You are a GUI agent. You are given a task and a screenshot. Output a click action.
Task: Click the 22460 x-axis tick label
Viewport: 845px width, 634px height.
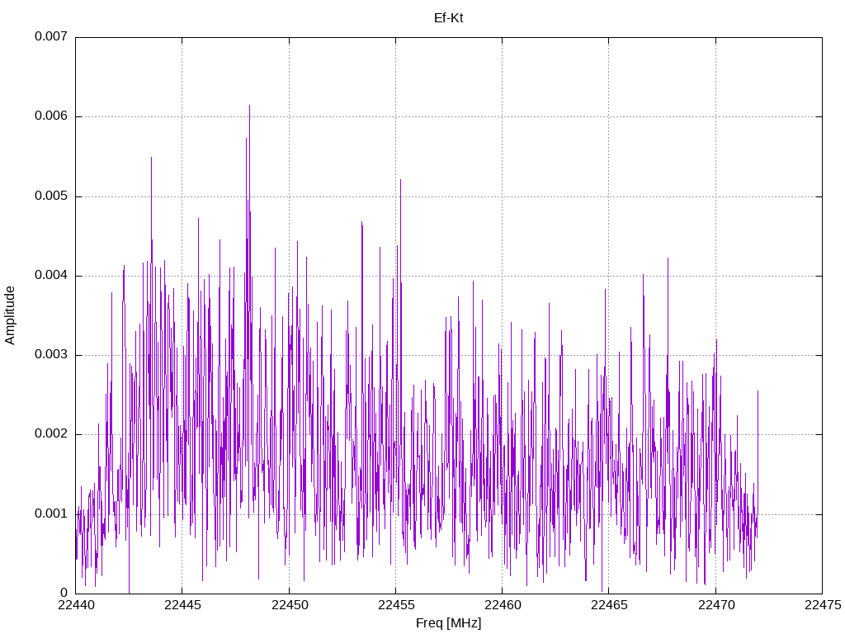503,605
